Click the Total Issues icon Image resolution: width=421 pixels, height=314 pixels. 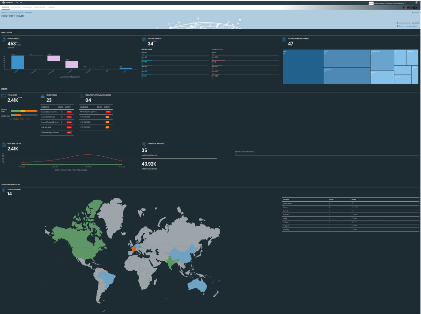tap(4, 96)
